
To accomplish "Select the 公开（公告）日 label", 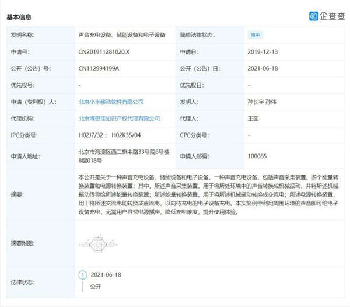I will 200,68.
